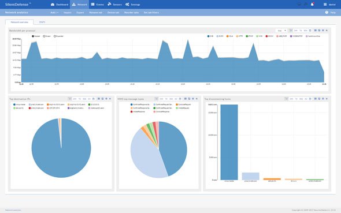Click the save icon in Top destination IPs widget
341x213 pixels.
pos(103,99)
